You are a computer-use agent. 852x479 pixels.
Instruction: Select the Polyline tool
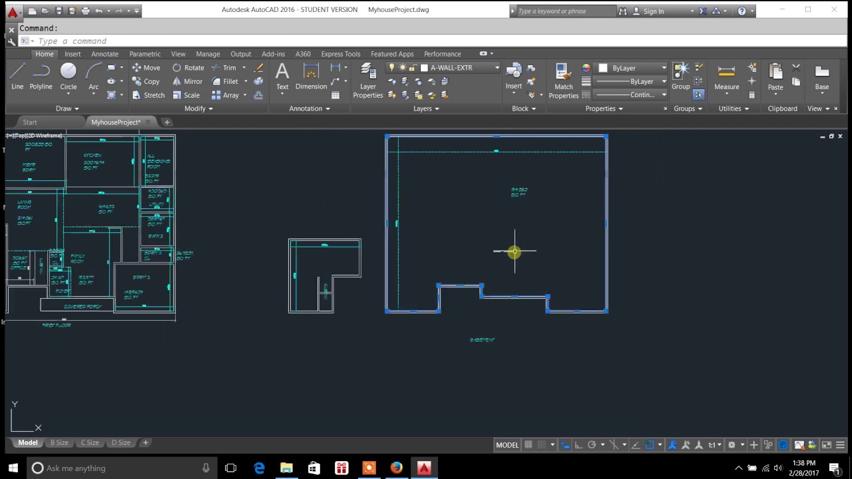click(41, 76)
